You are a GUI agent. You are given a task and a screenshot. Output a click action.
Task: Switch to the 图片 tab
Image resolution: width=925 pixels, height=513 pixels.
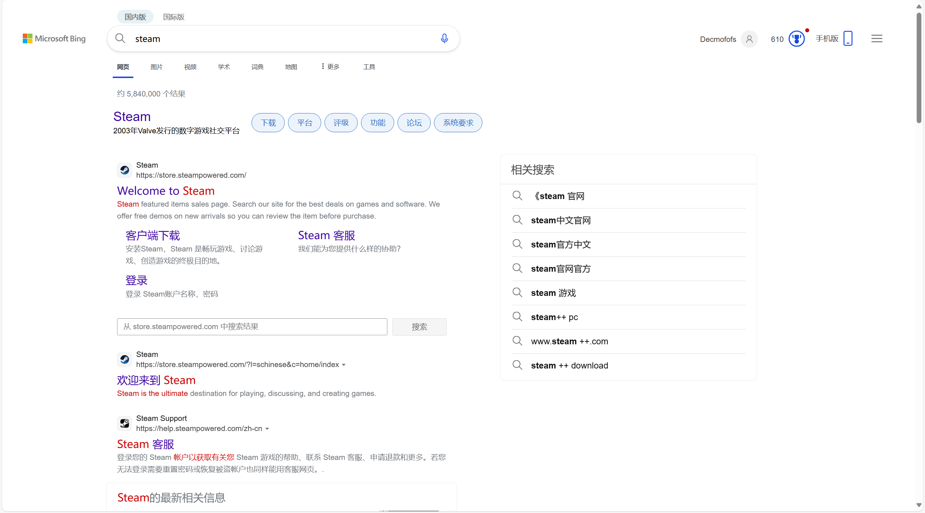click(156, 67)
